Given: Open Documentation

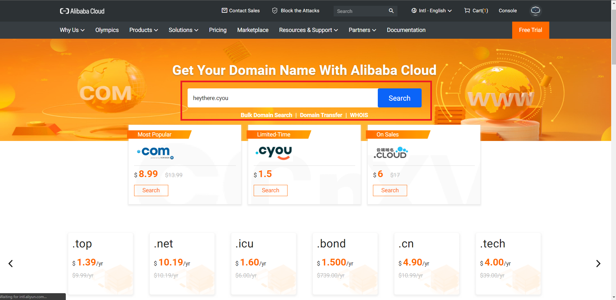Looking at the screenshot, I should [406, 30].
